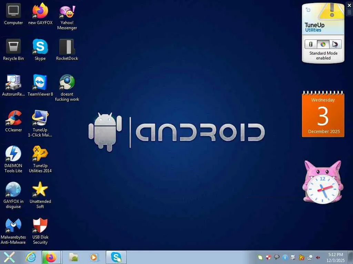Launch Internet Explorer from the taskbar
The height and width of the screenshot is (264, 353).
pos(31,257)
